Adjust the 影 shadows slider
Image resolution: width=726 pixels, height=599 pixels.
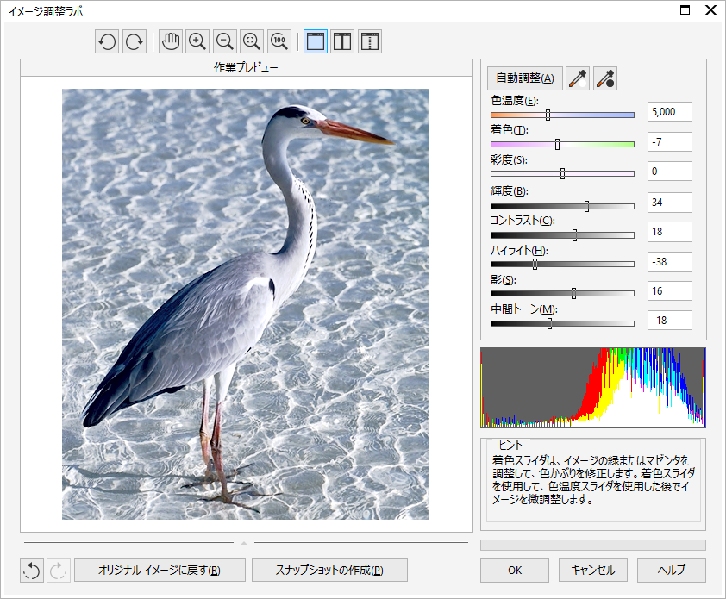pos(562,293)
